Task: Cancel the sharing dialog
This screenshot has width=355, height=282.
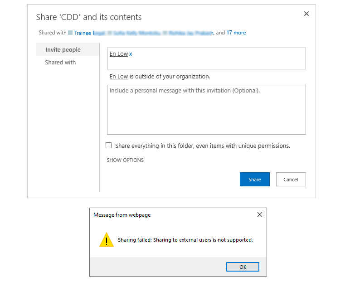Action: click(x=291, y=179)
